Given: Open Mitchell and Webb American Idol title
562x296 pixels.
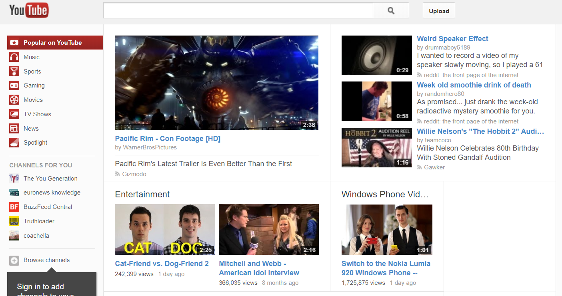Looking at the screenshot, I should [x=259, y=268].
